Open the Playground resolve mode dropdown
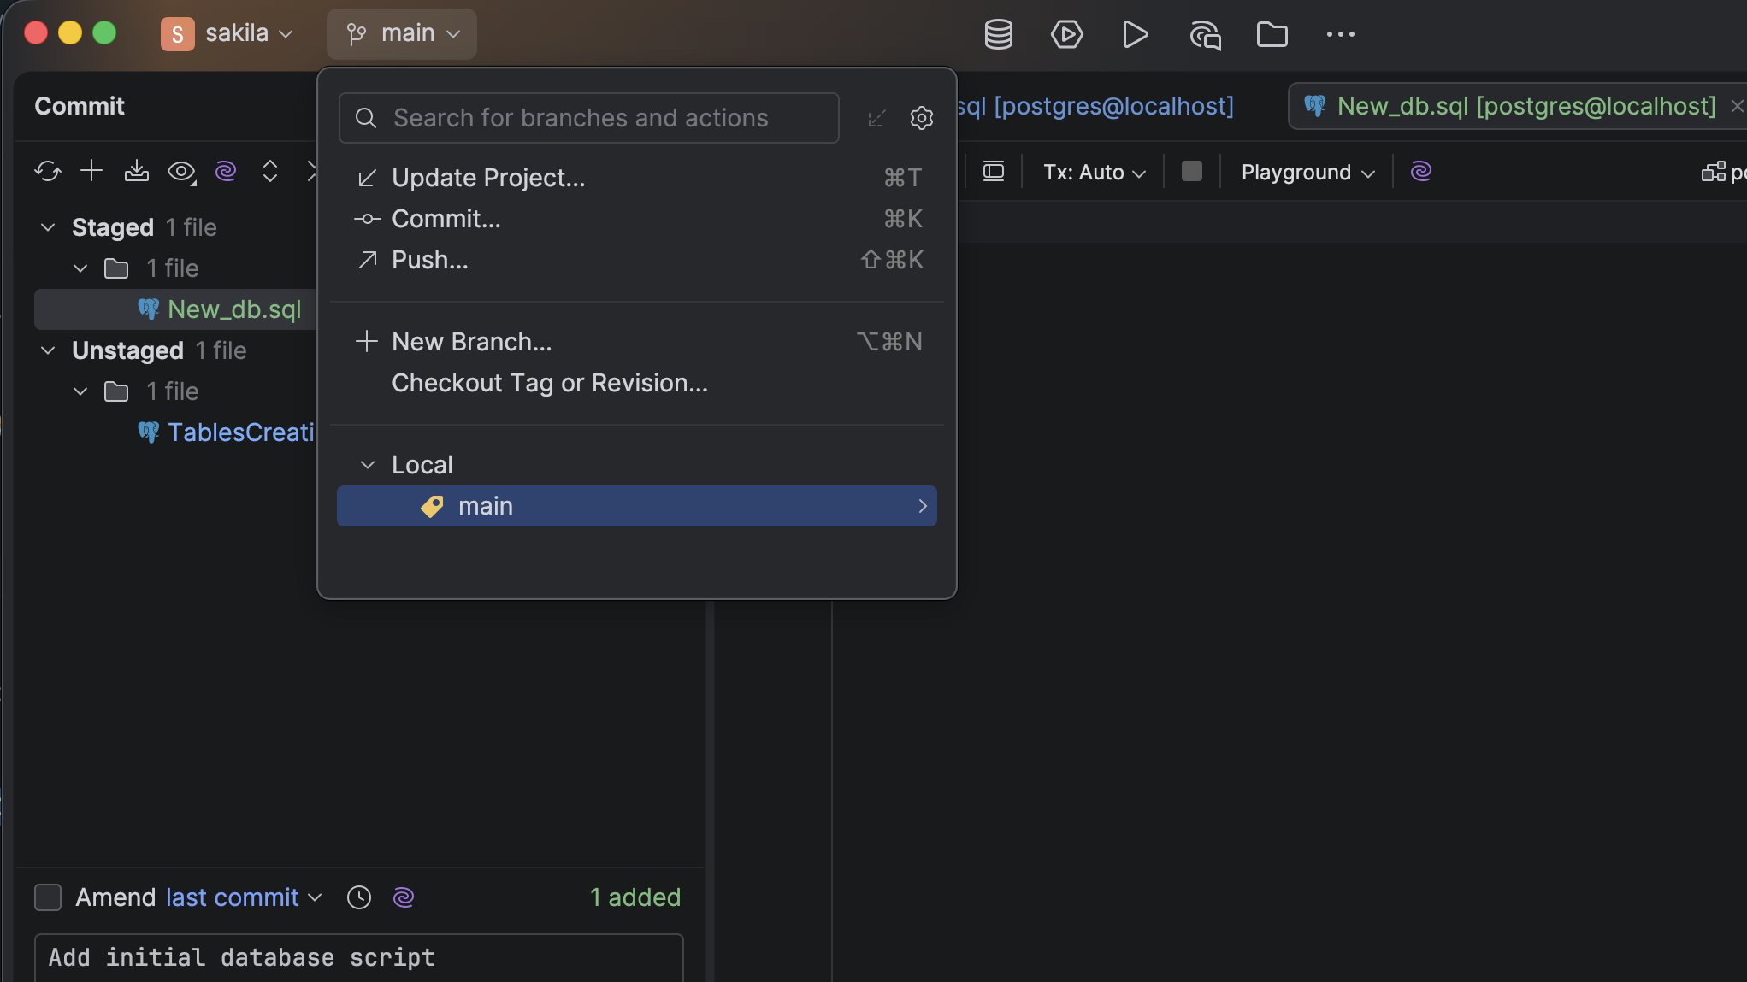 pyautogui.click(x=1308, y=172)
